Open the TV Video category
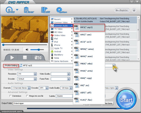The image size is (141, 113). pyautogui.click(x=61, y=29)
